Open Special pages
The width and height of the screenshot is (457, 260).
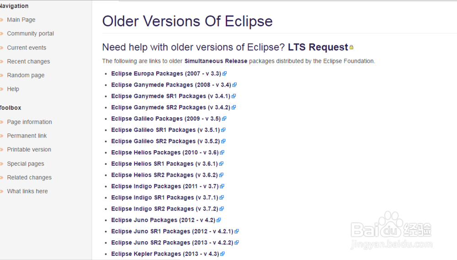(25, 164)
